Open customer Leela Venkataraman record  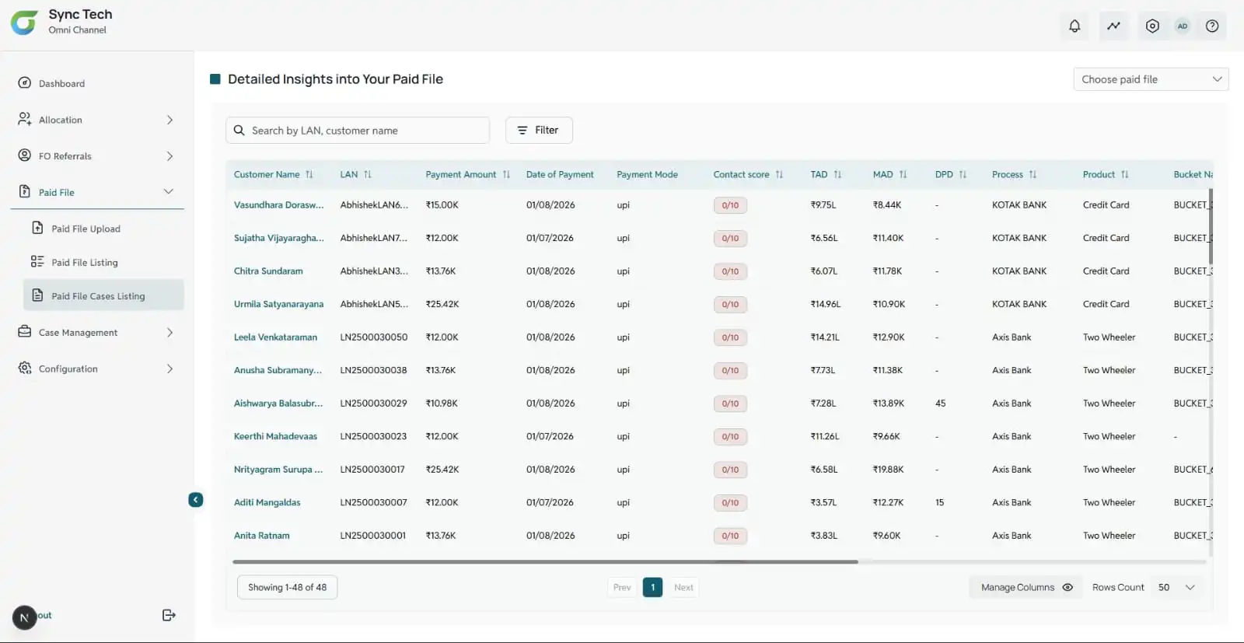[275, 337]
